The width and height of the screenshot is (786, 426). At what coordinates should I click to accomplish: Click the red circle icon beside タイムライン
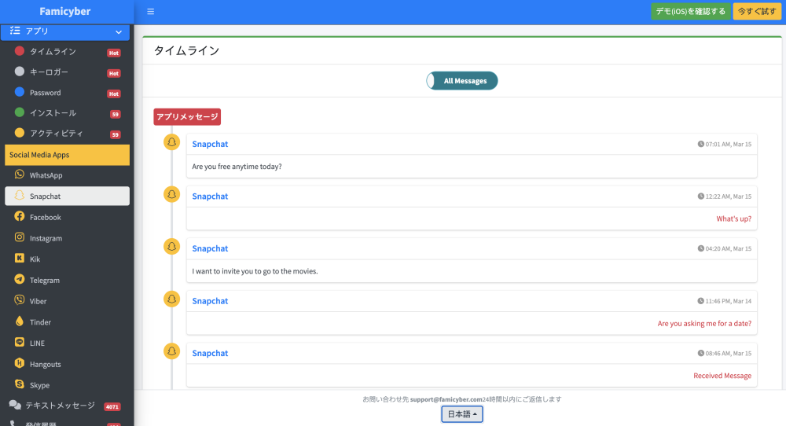tap(20, 50)
